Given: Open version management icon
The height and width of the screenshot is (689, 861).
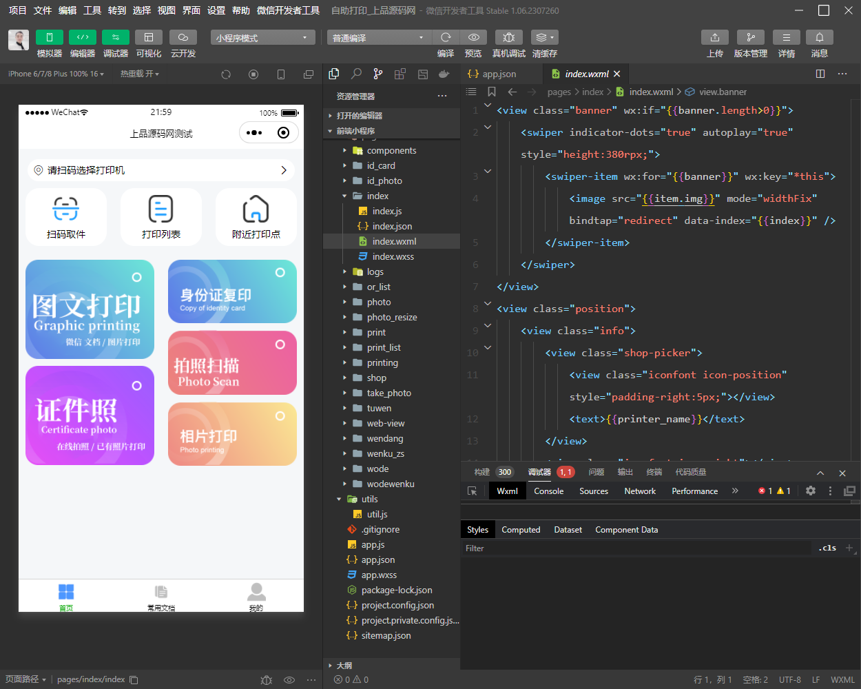Looking at the screenshot, I should point(750,37).
